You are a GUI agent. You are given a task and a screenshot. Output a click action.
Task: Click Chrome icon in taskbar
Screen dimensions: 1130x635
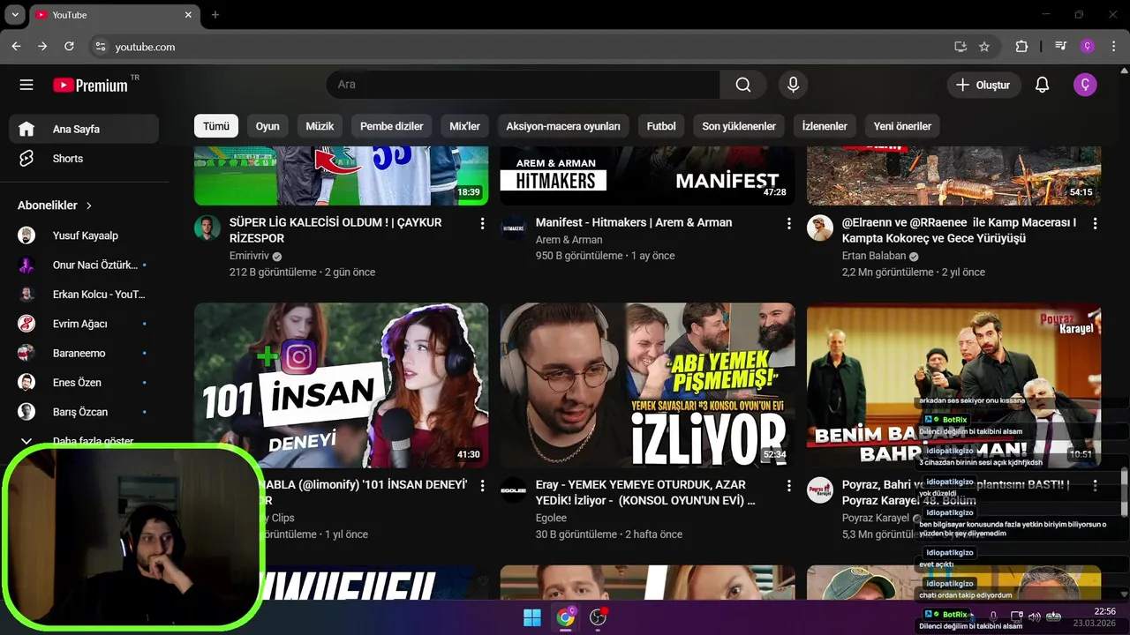coord(565,617)
